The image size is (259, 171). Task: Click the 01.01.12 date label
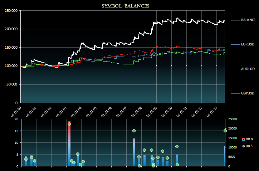pyautogui.click(x=197, y=112)
